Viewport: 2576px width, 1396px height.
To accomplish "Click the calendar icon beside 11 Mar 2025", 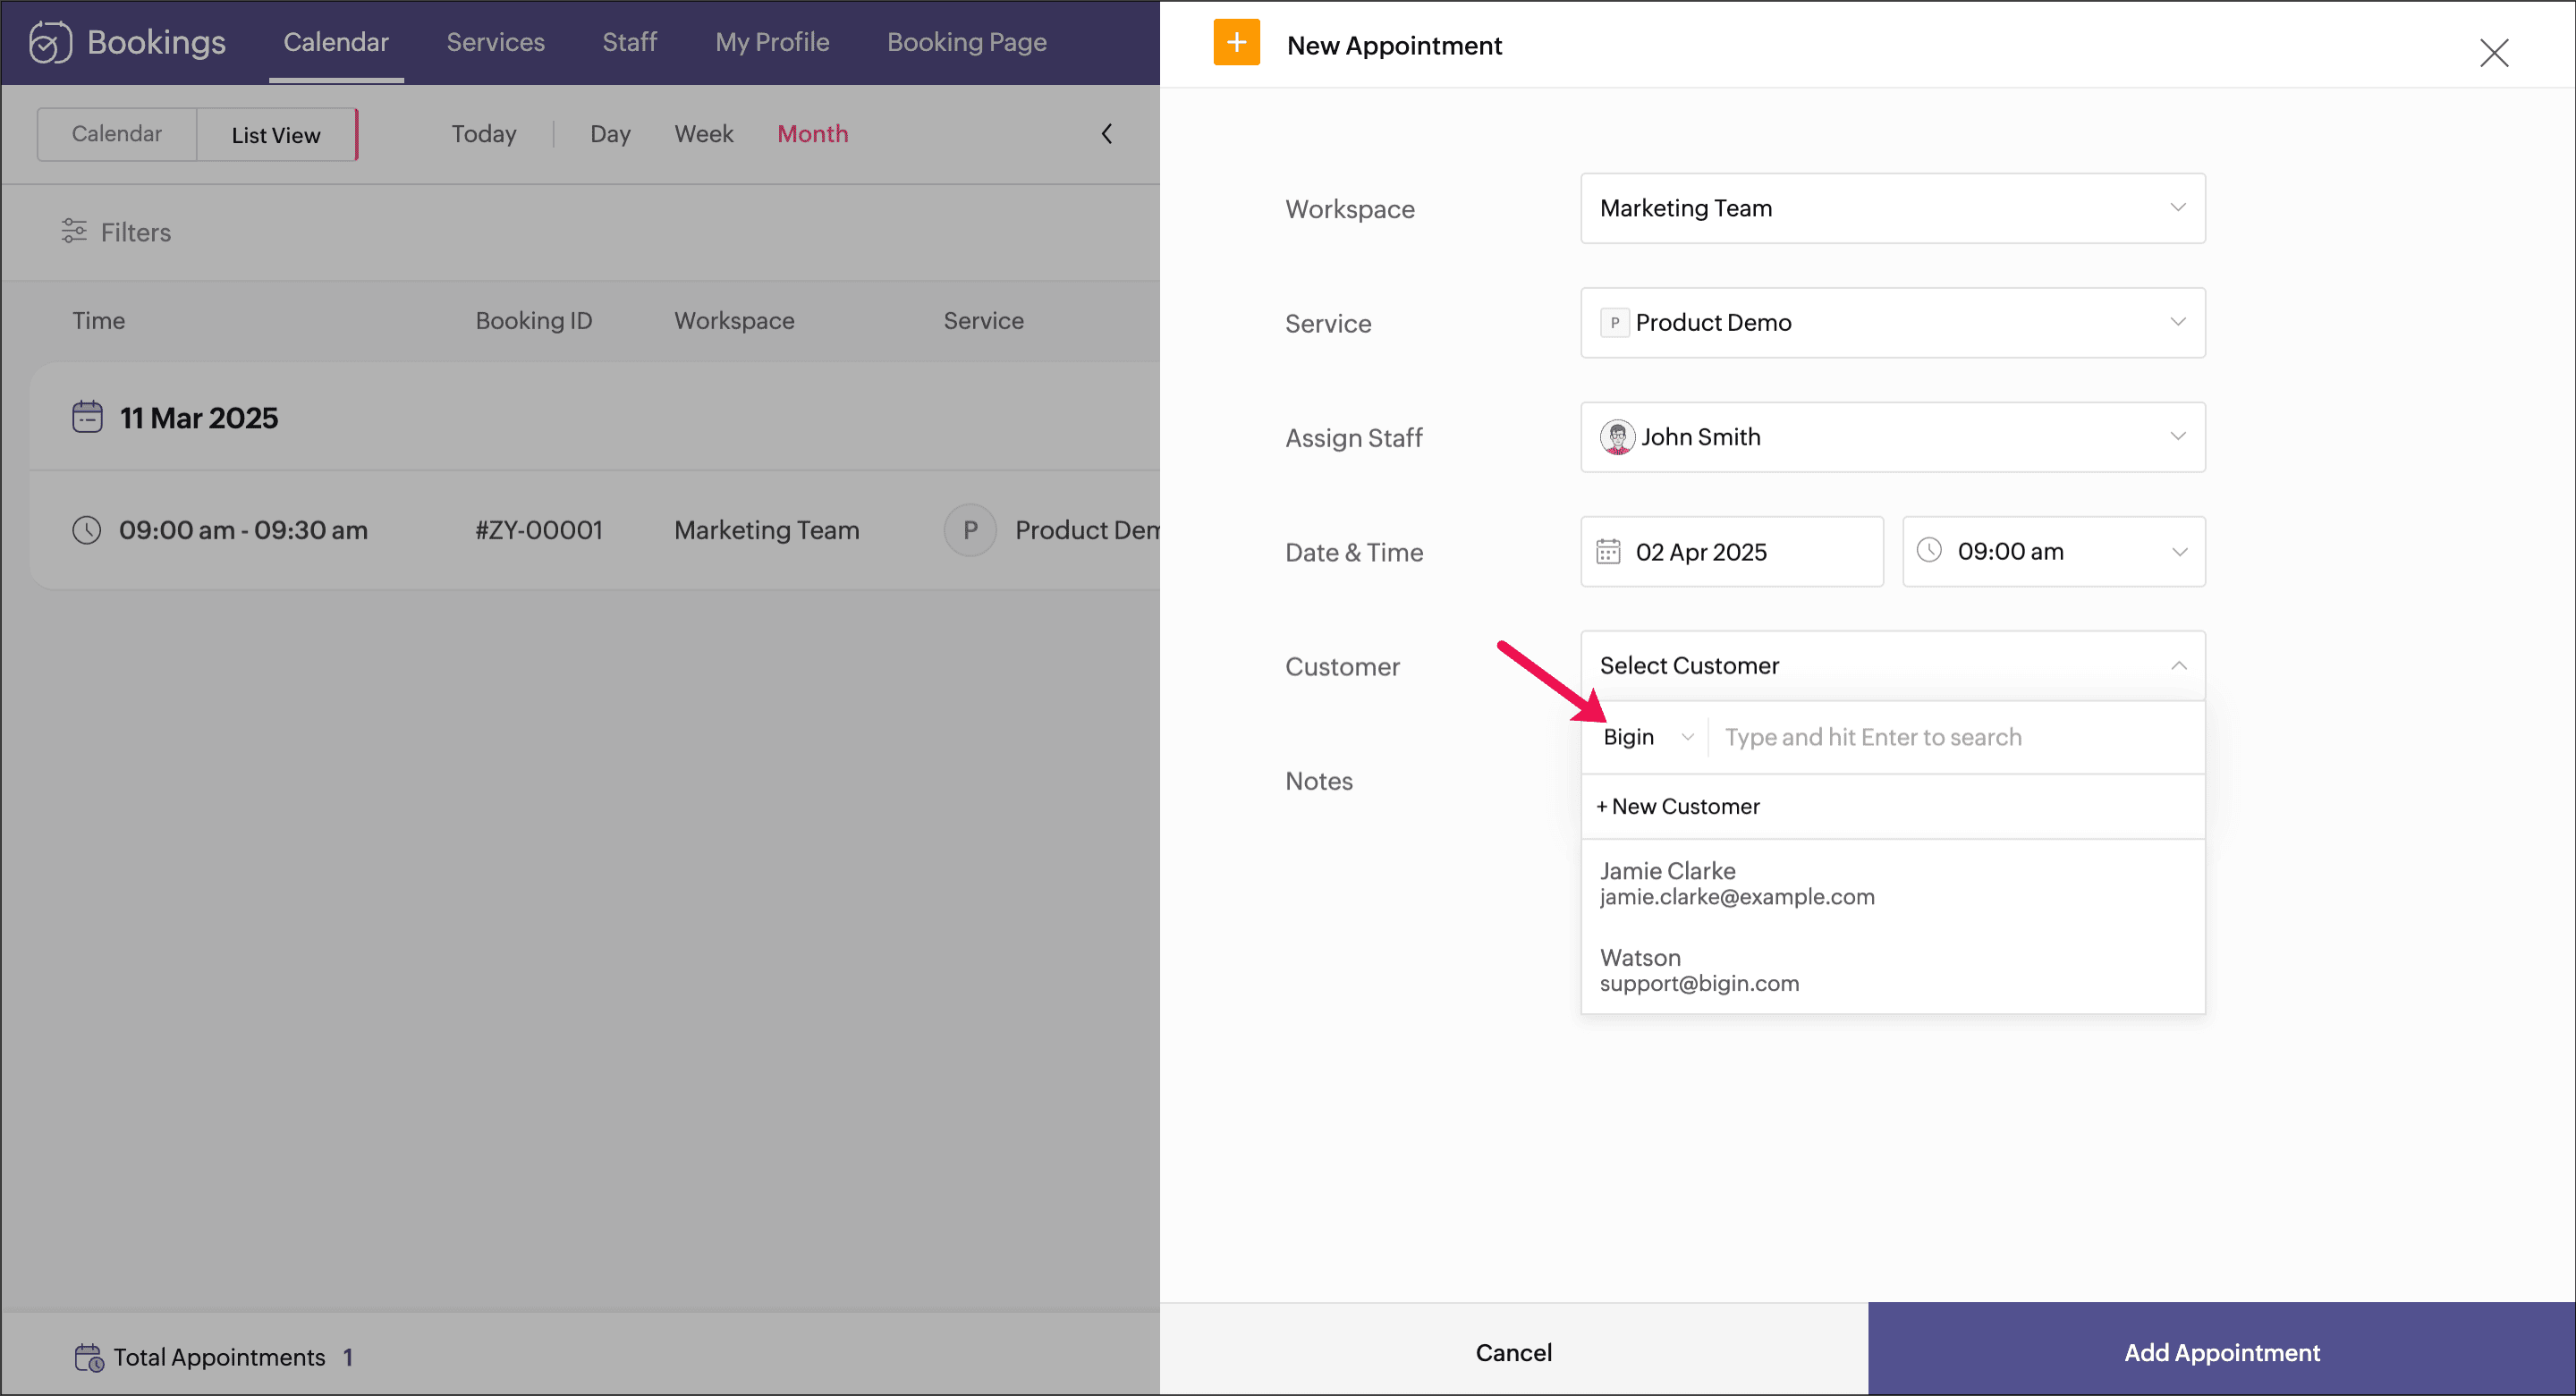I will pyautogui.click(x=87, y=417).
